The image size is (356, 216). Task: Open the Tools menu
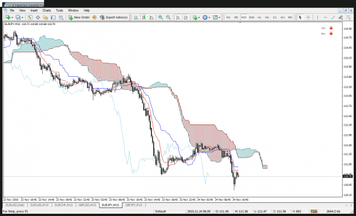[59, 10]
